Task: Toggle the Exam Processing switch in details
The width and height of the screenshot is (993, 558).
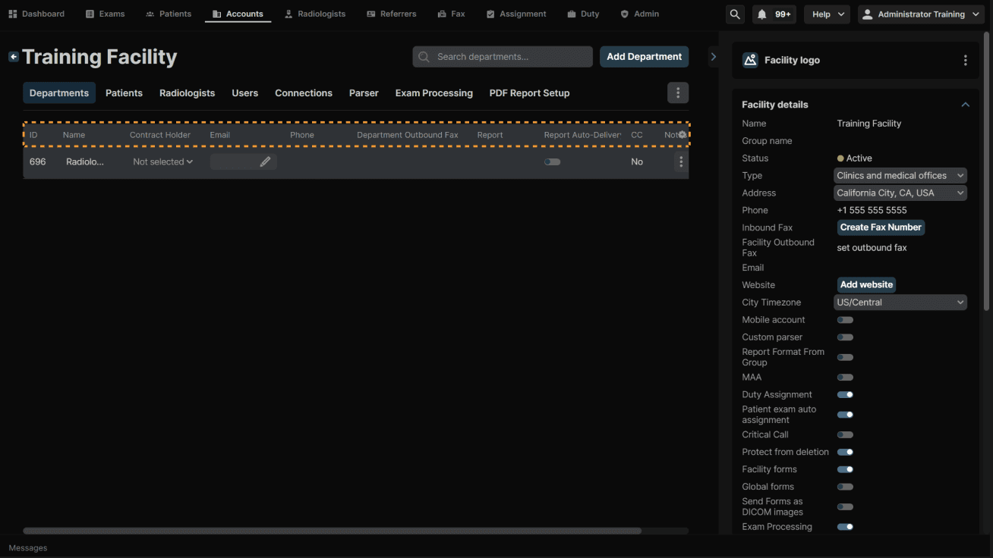Action: [845, 527]
